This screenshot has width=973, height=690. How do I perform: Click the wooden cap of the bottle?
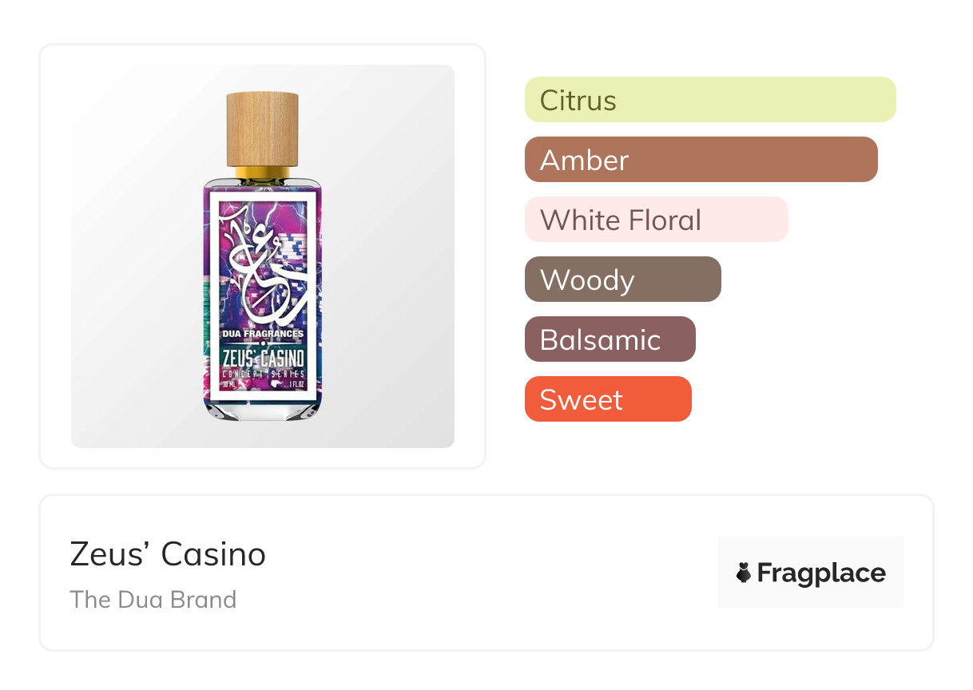tap(263, 128)
